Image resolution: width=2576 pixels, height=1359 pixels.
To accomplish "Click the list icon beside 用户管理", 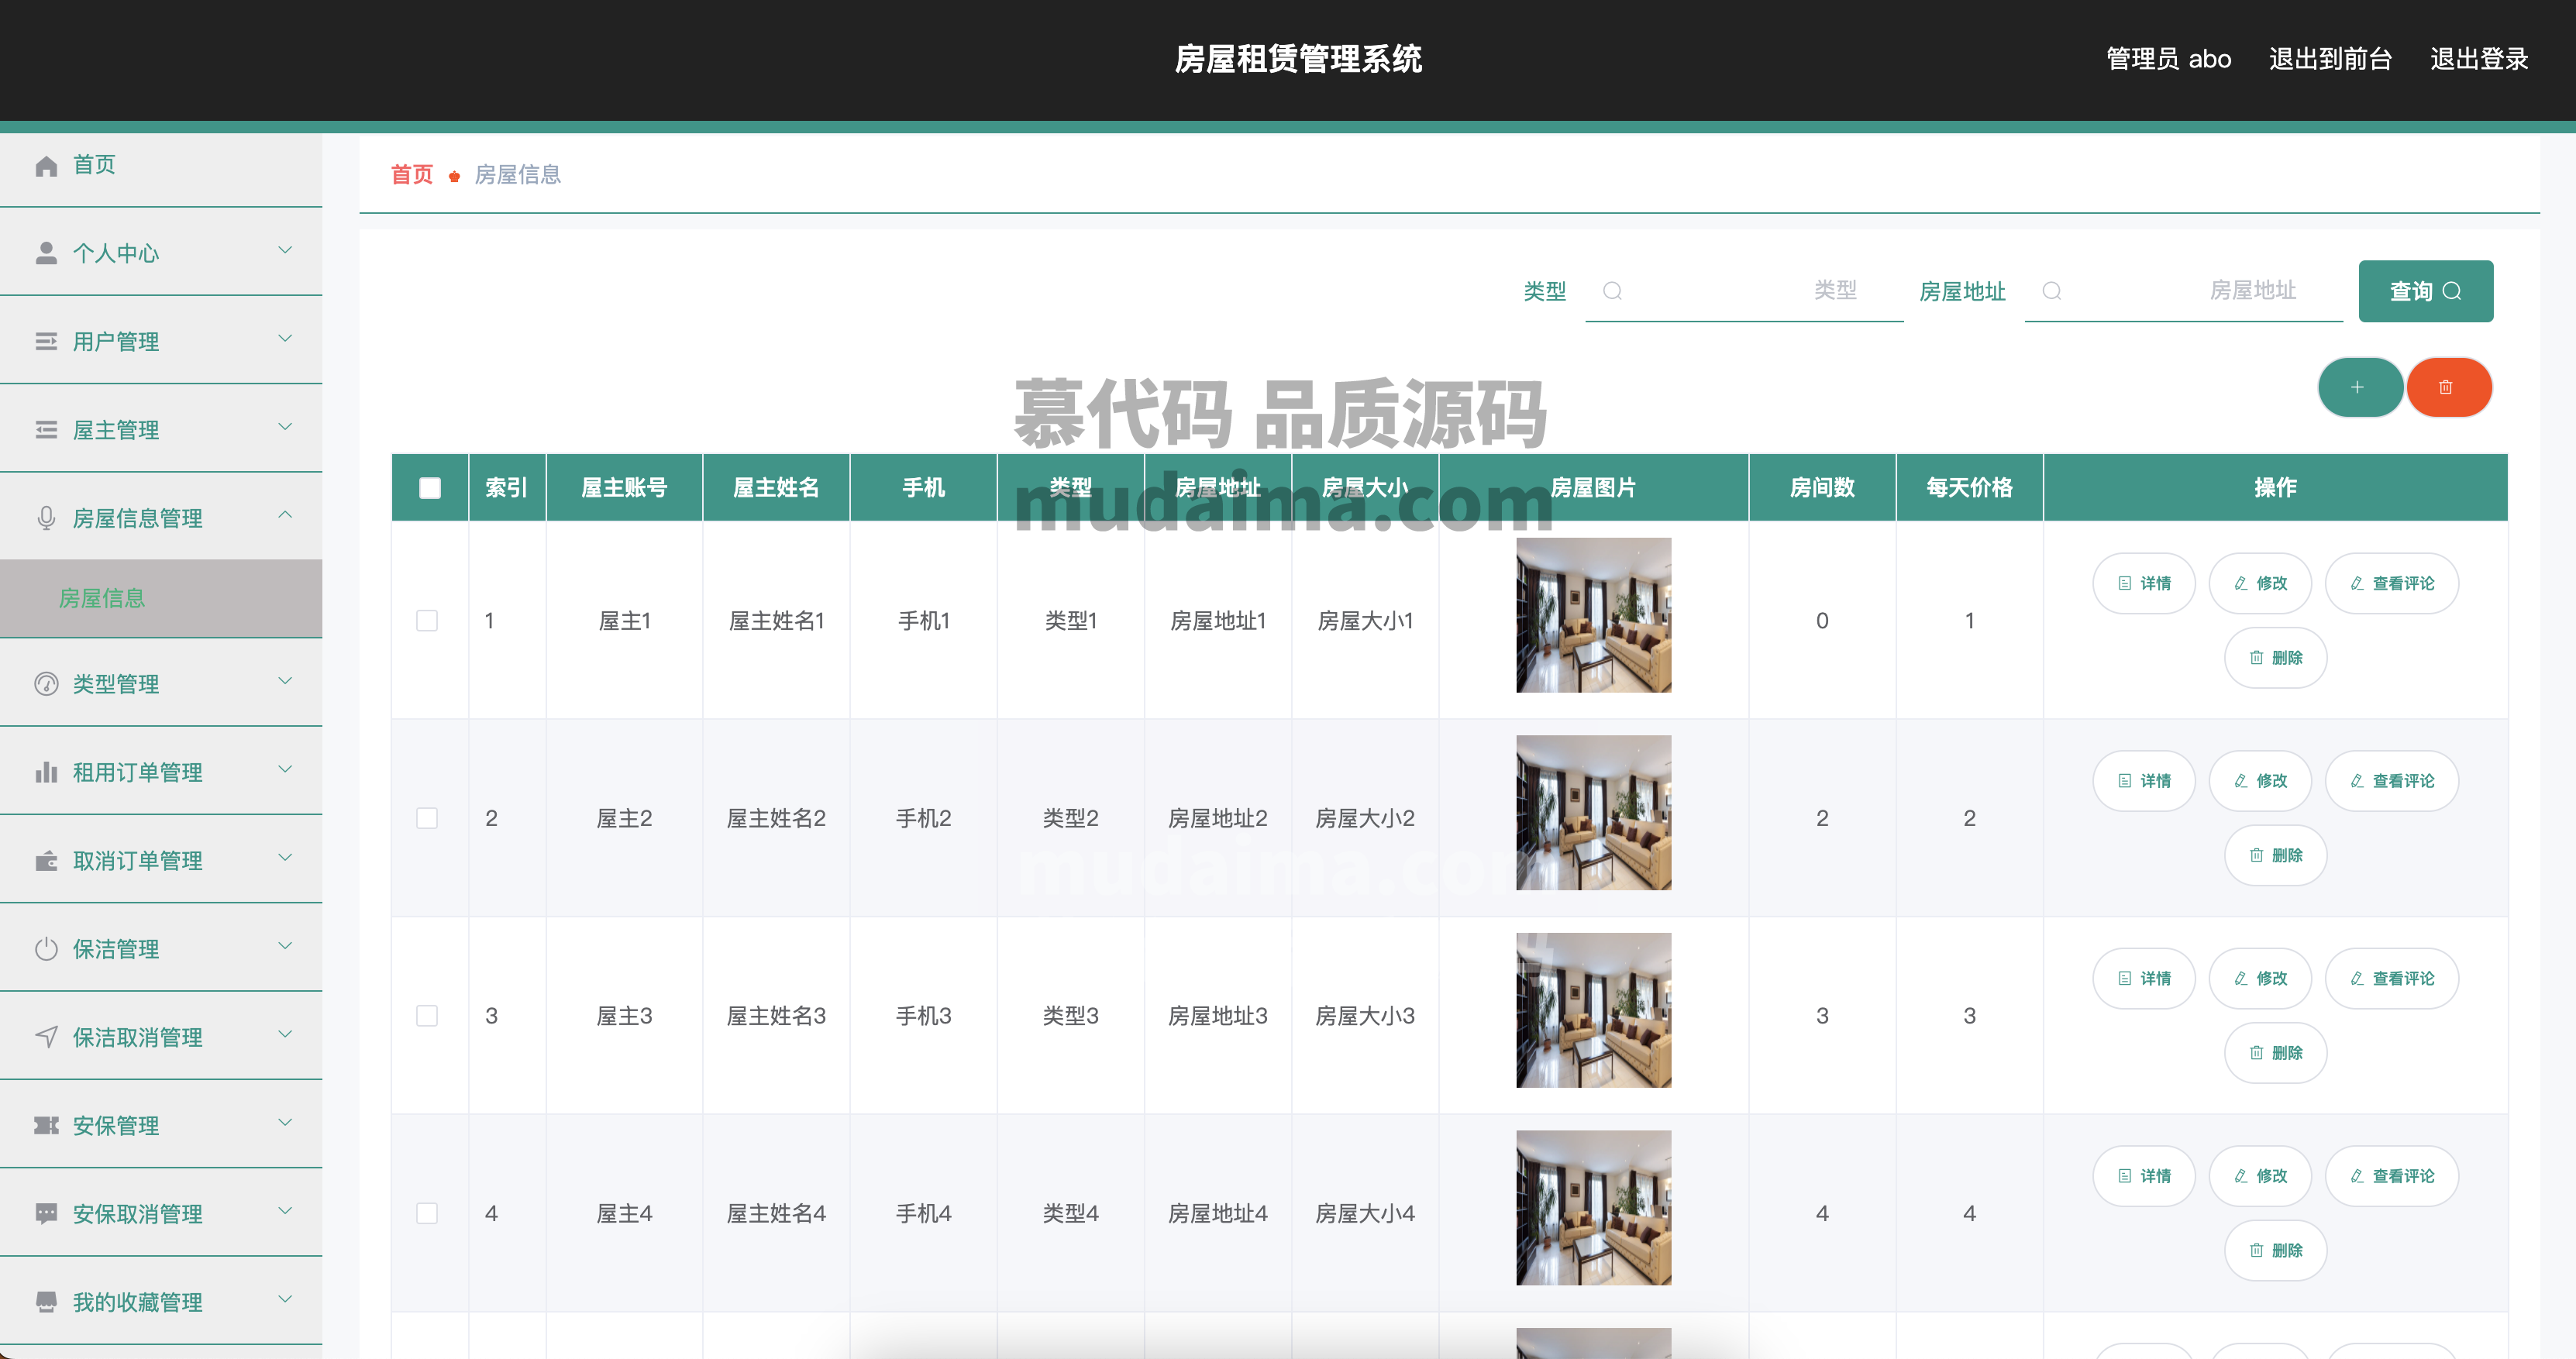I will 46,341.
